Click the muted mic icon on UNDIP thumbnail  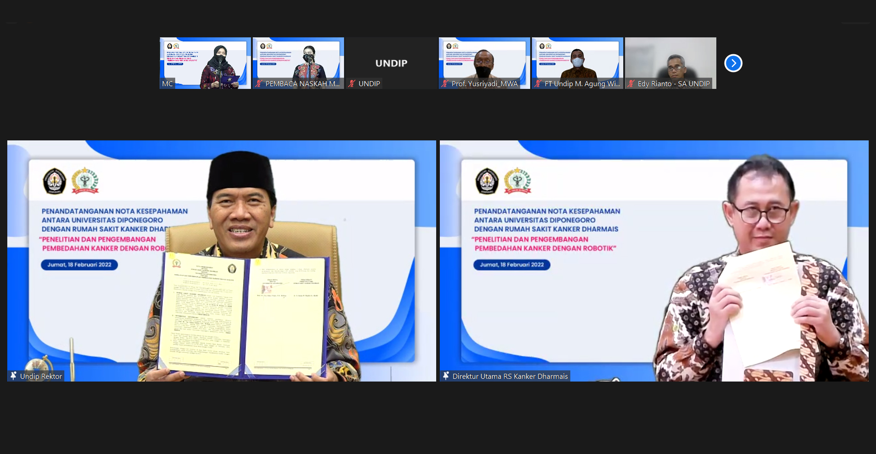click(351, 84)
